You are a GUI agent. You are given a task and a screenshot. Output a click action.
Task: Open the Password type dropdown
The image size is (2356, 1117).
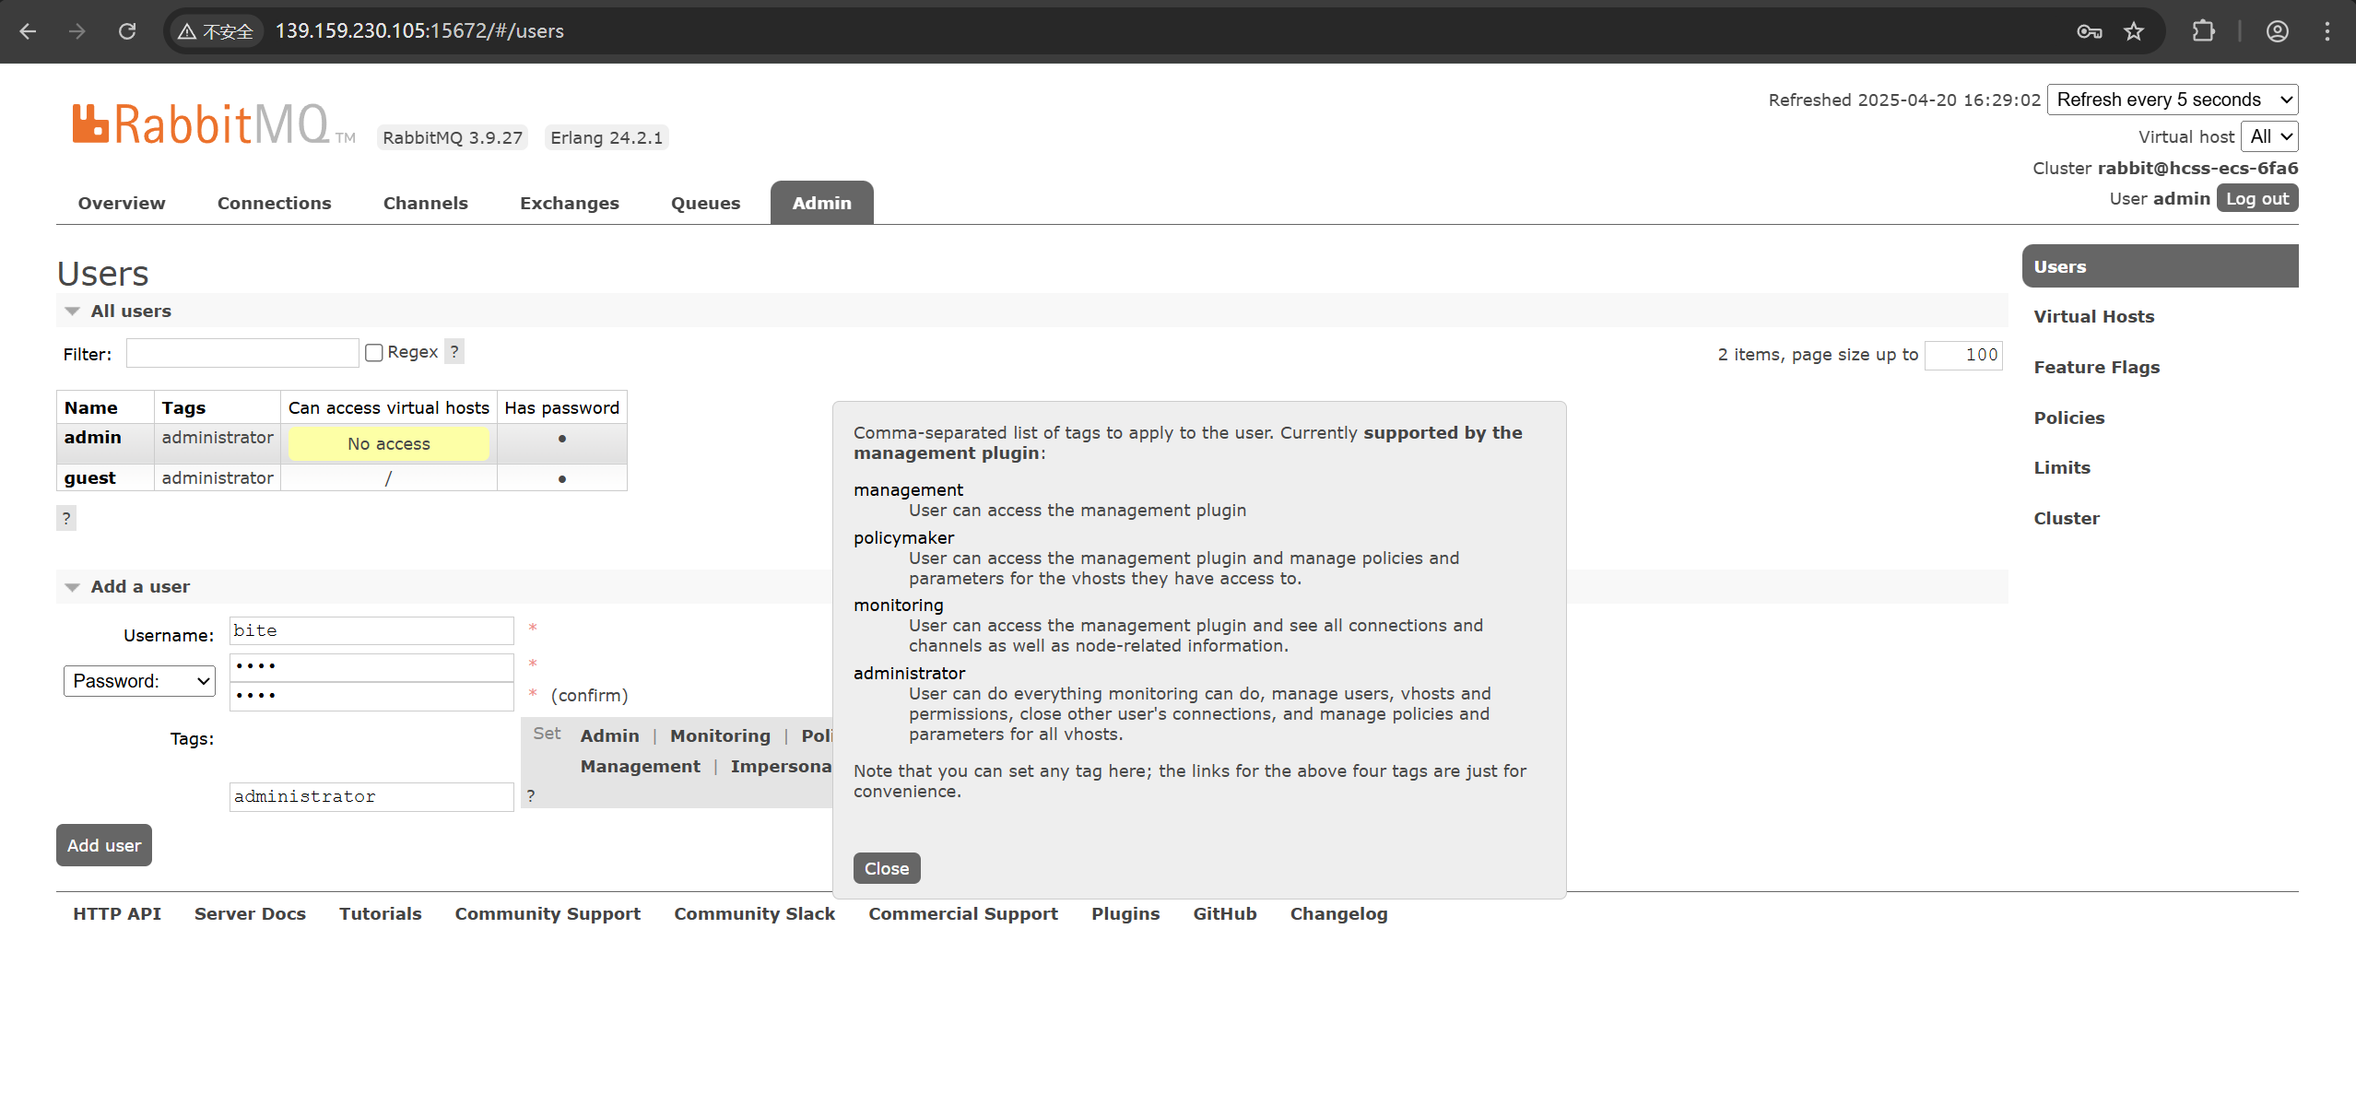139,681
